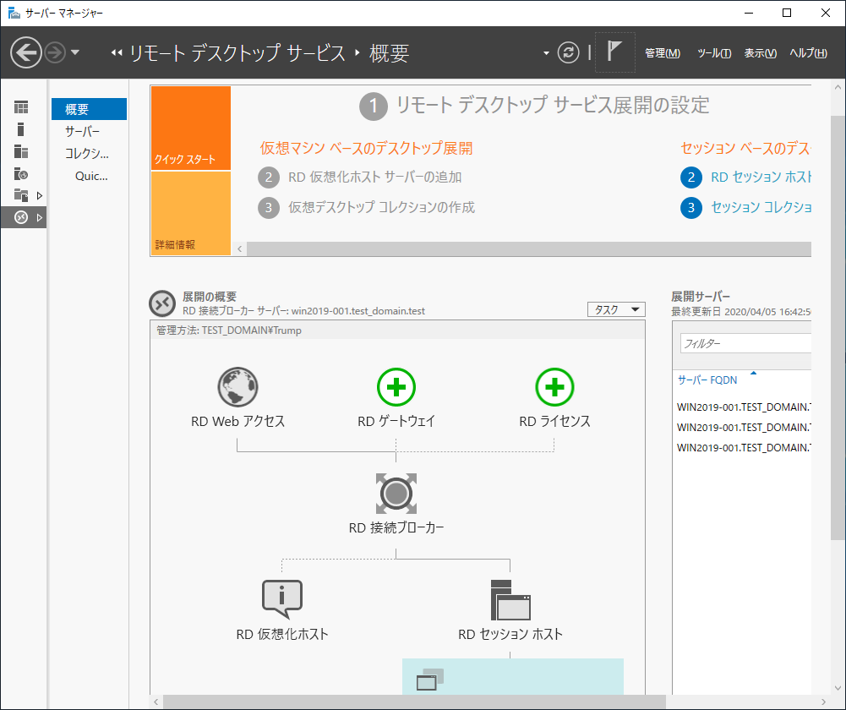The image size is (846, 710).
Task: Open the breadcrumb dropdown beside refresh
Action: point(546,53)
